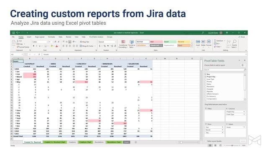Switch to the Creations Chart sheet tab

pos(85,142)
